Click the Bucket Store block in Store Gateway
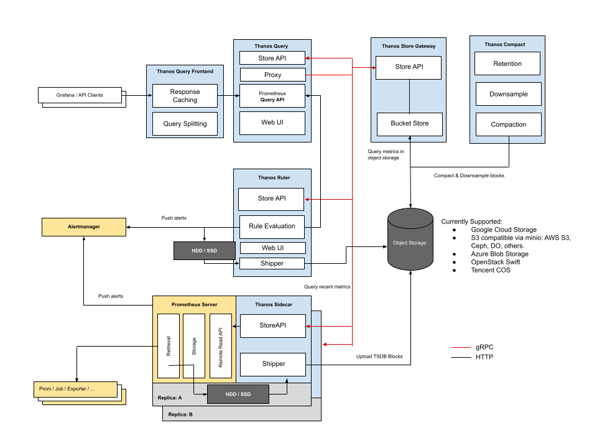 tap(409, 124)
